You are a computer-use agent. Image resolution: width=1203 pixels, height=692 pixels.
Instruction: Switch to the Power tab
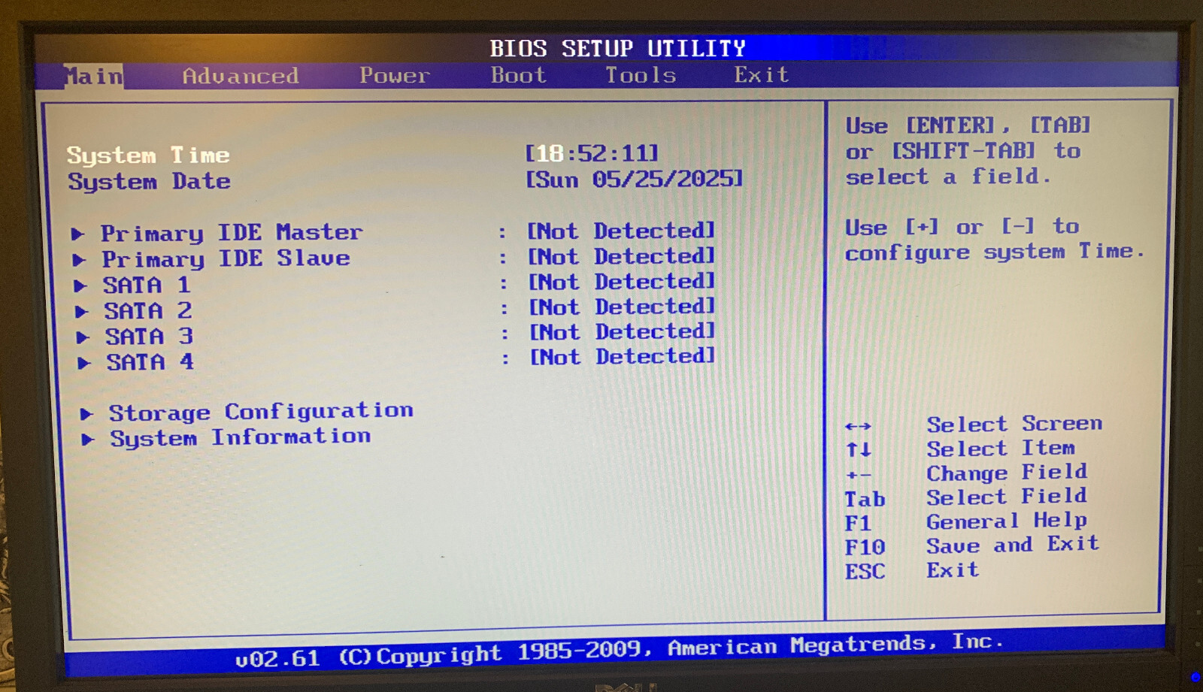click(395, 75)
